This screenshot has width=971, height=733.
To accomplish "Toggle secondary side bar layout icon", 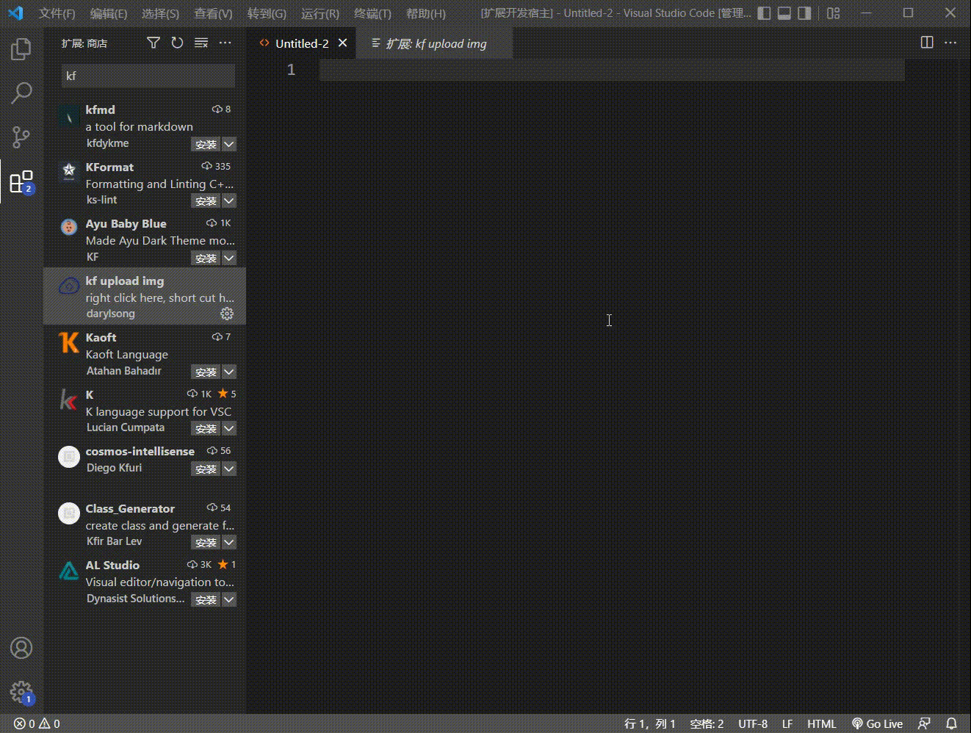I will 805,13.
